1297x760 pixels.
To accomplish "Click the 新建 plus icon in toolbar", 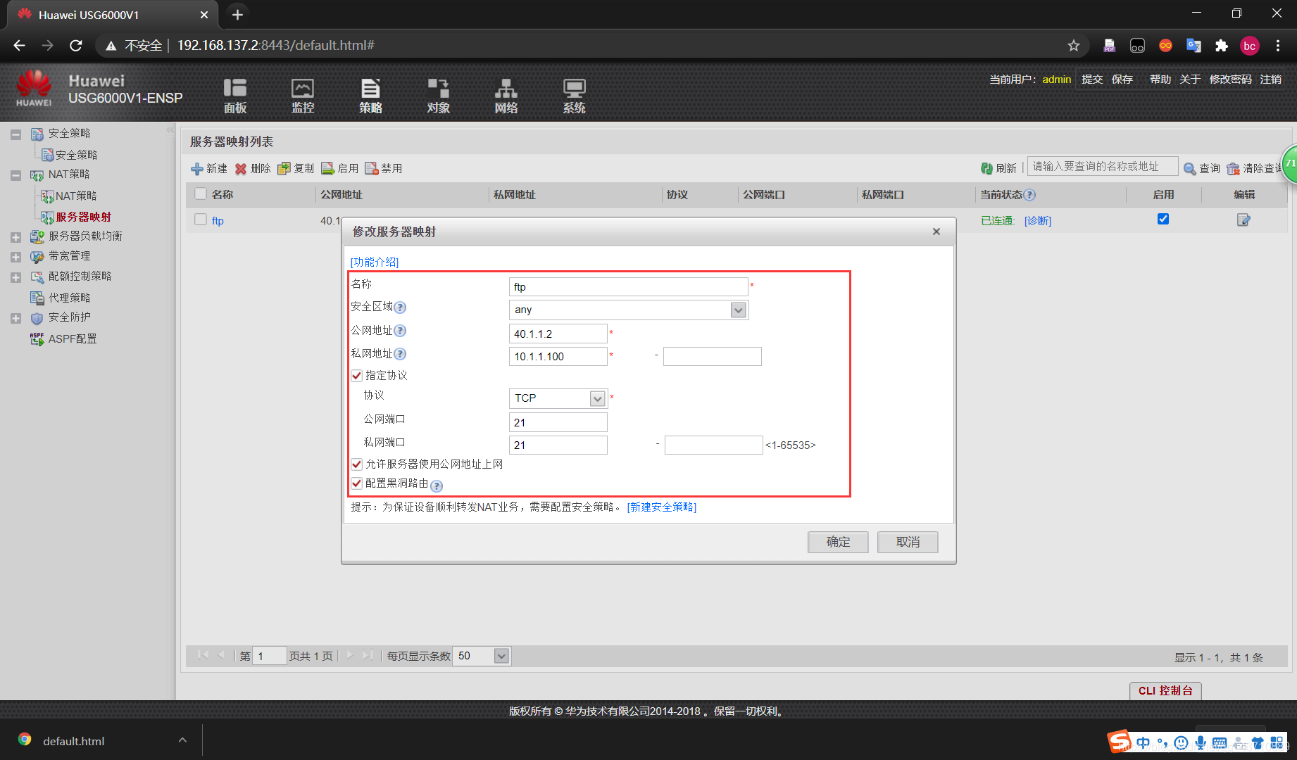I will (x=197, y=169).
